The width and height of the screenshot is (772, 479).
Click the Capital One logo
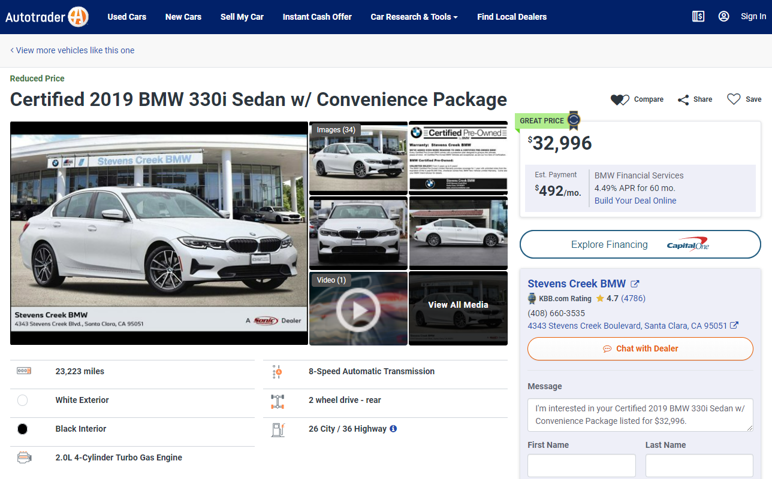click(687, 245)
